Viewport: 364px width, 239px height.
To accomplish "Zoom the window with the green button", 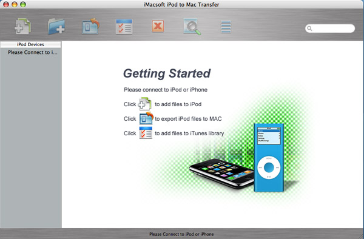I will [23, 4].
